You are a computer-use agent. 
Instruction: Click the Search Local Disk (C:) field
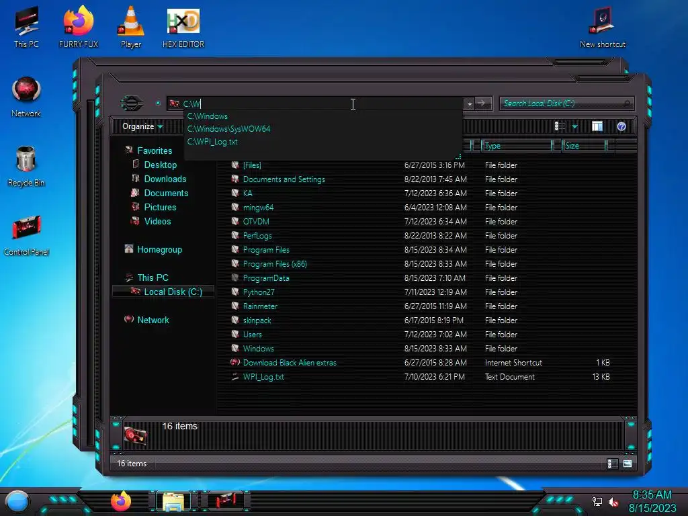pos(566,103)
